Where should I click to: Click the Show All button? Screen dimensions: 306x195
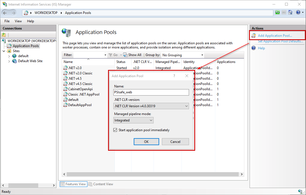click(x=132, y=55)
